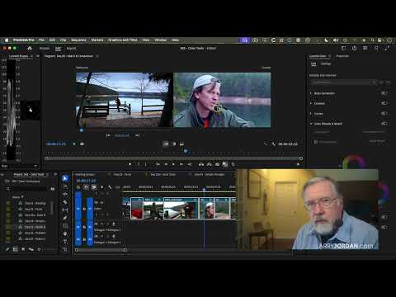The width and height of the screenshot is (396, 297).
Task: Check the Face Detection checkbox
Action: click(x=316, y=142)
